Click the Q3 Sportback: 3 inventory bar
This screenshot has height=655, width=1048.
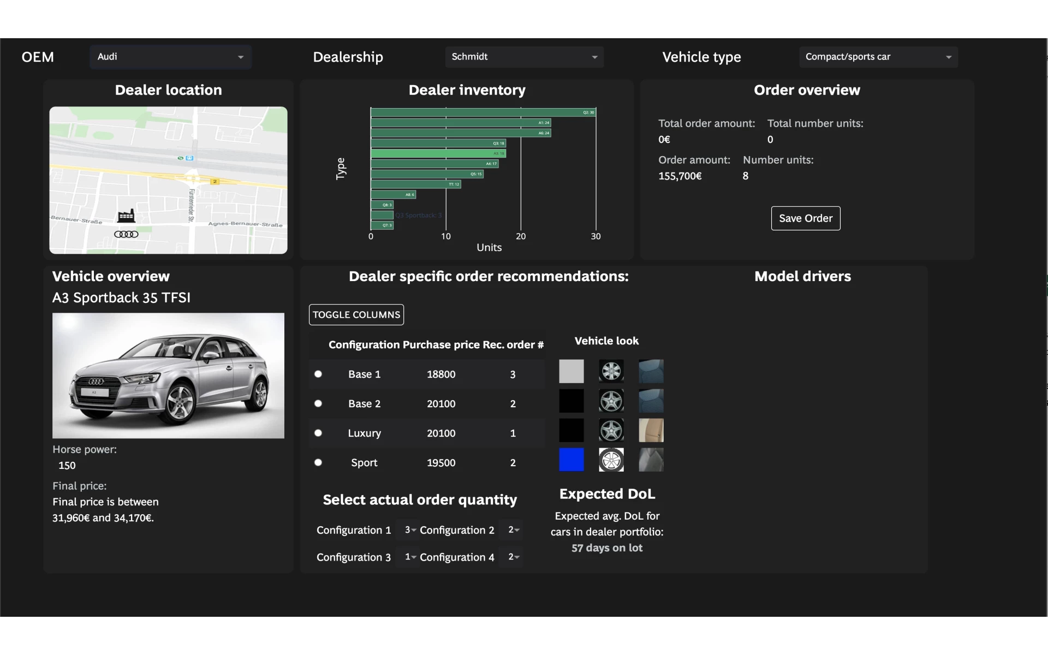point(382,215)
